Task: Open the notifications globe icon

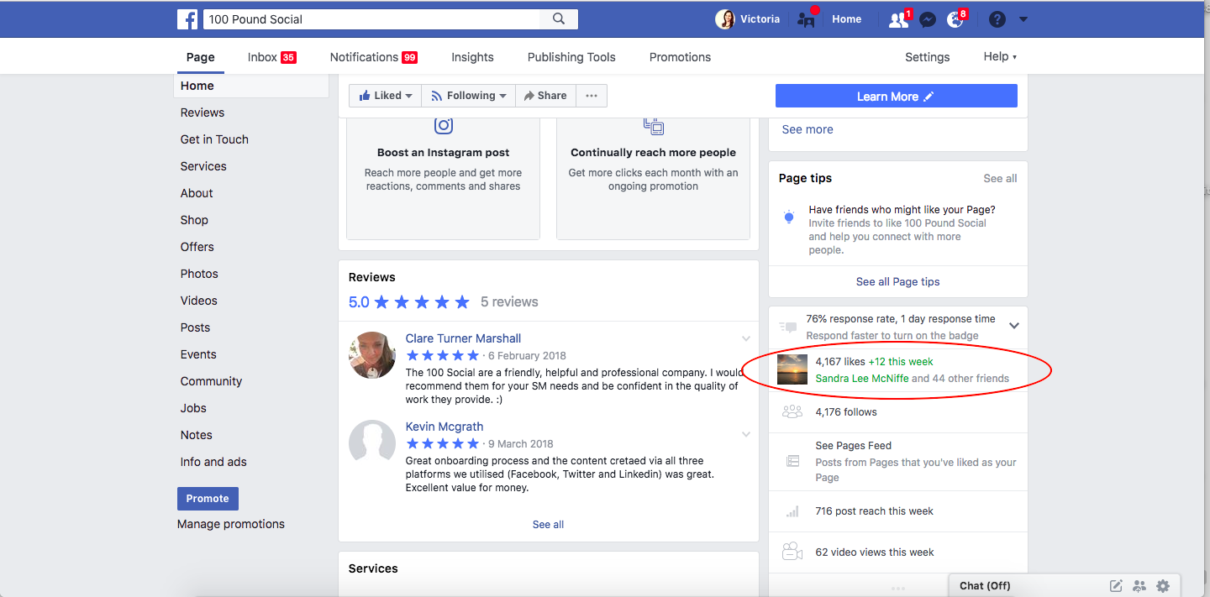Action: [x=955, y=19]
